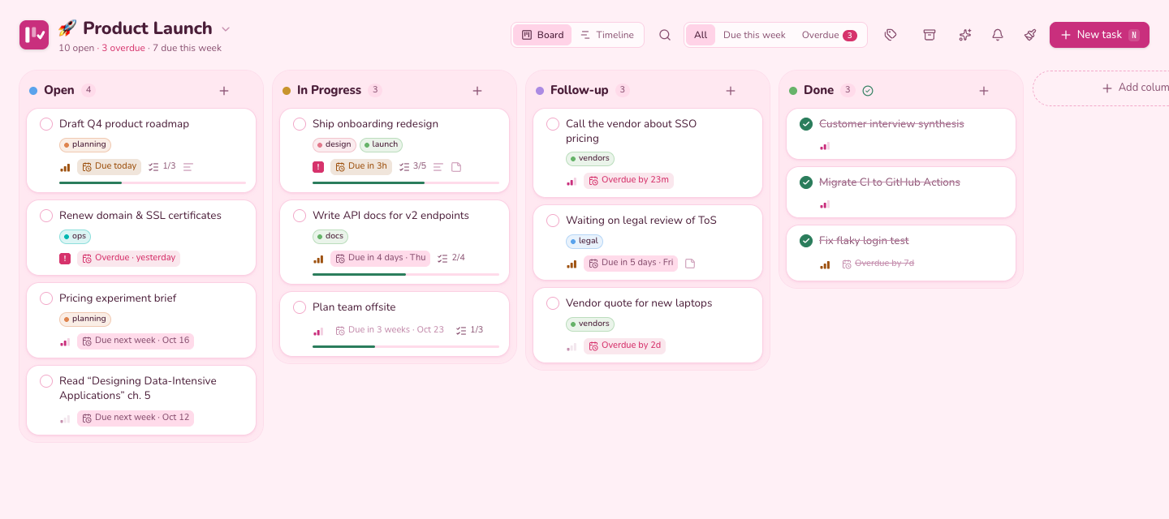Viewport: 1169px width, 519px height.
Task: Click Overdue yesterday badge on Renew domain
Action: tap(128, 259)
